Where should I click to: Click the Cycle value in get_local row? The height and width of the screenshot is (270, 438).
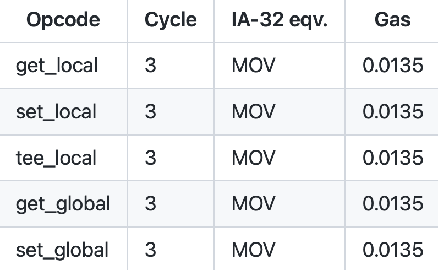coord(151,66)
